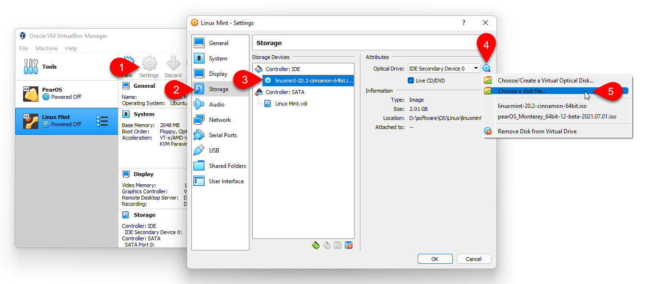The image size is (648, 284).
Task: Open the Storage settings category
Action: (220, 89)
